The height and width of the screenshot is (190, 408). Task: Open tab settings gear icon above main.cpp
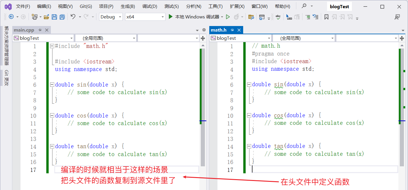204,30
